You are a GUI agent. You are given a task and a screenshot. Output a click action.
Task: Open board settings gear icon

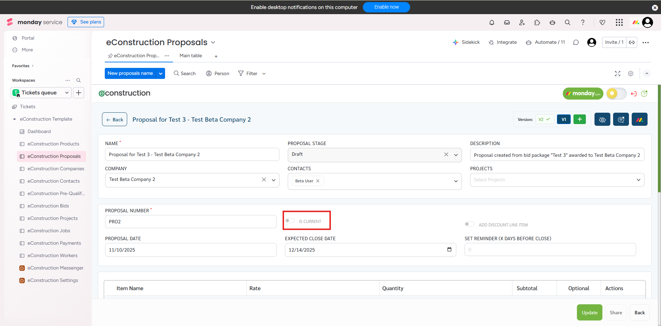click(631, 73)
